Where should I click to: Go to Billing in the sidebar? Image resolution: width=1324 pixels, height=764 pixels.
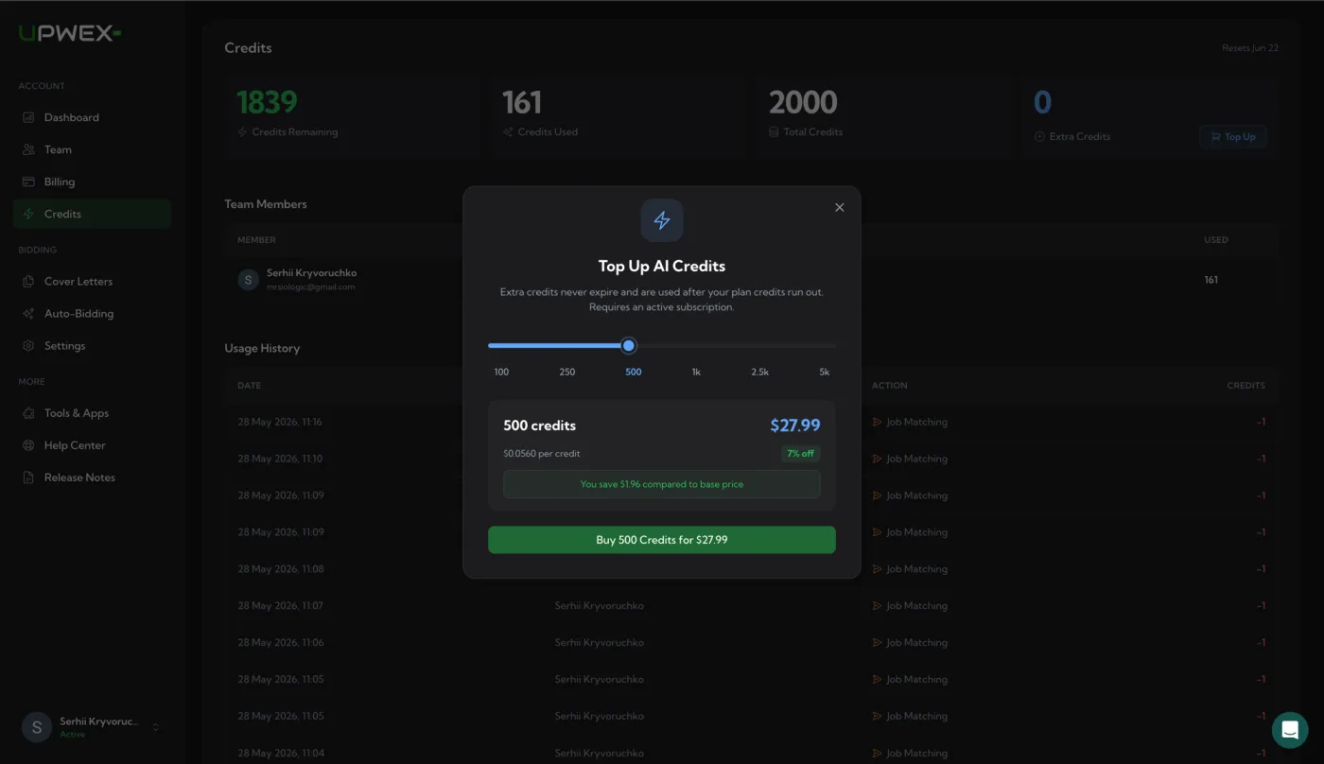[x=92, y=182]
